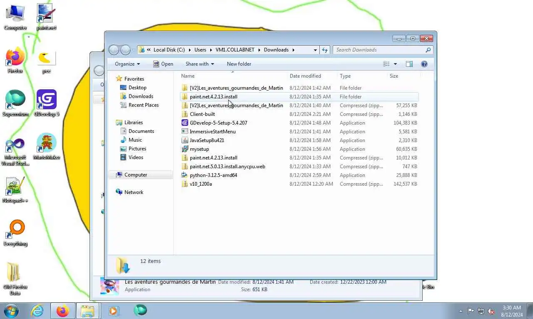Expand the arrow after Users in the address bar
Viewport: 533px width, 319px height.
point(210,50)
